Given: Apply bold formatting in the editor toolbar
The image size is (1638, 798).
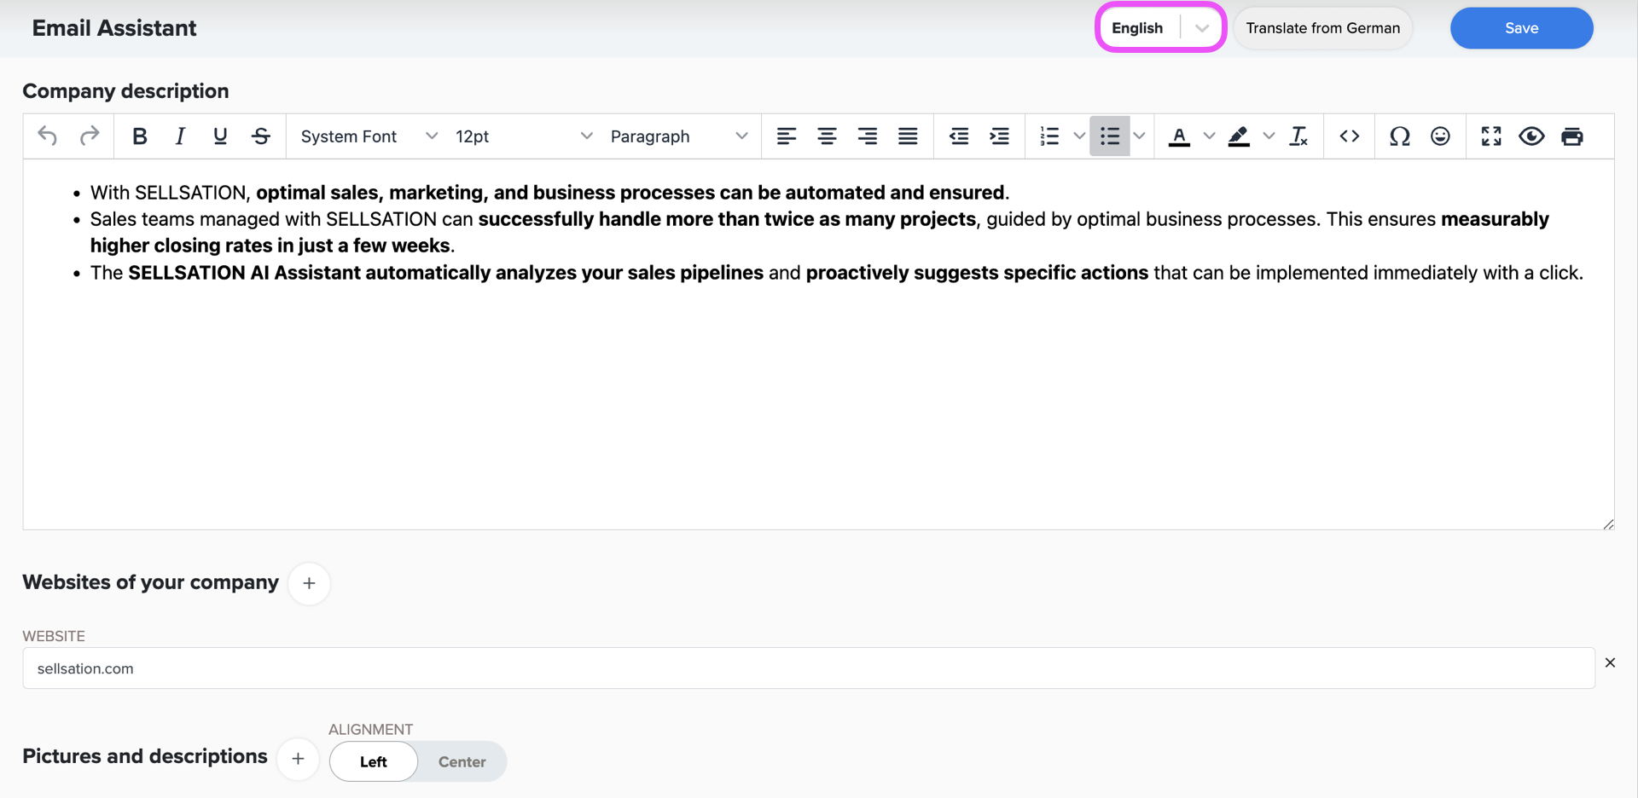Looking at the screenshot, I should 139,136.
